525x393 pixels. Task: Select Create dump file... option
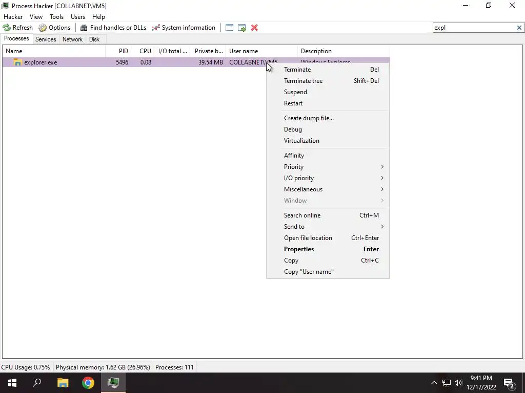click(x=328, y=118)
